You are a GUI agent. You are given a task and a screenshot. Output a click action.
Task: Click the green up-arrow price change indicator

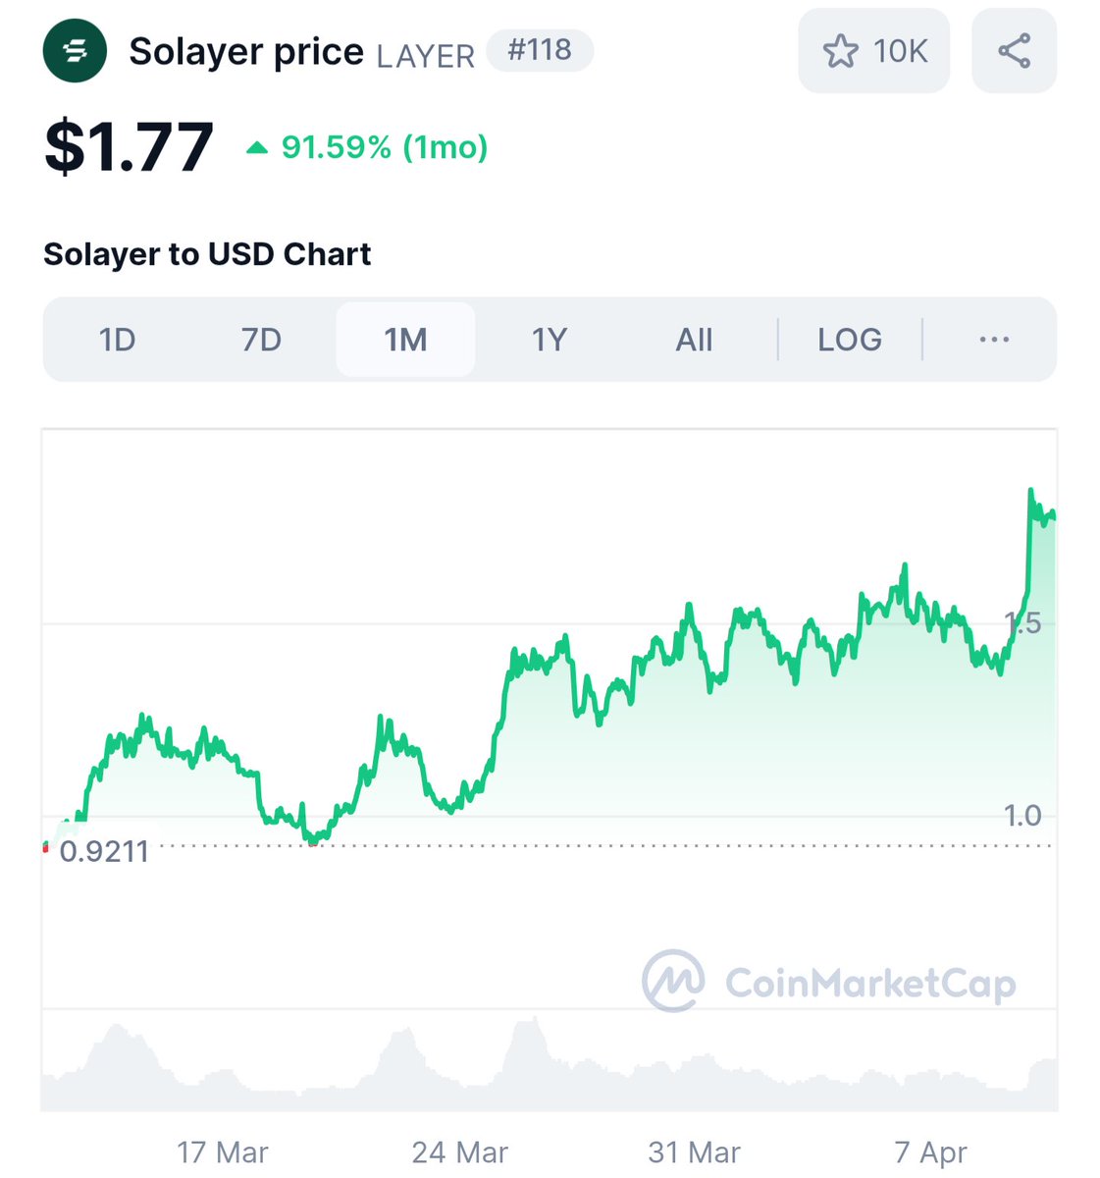(x=257, y=148)
